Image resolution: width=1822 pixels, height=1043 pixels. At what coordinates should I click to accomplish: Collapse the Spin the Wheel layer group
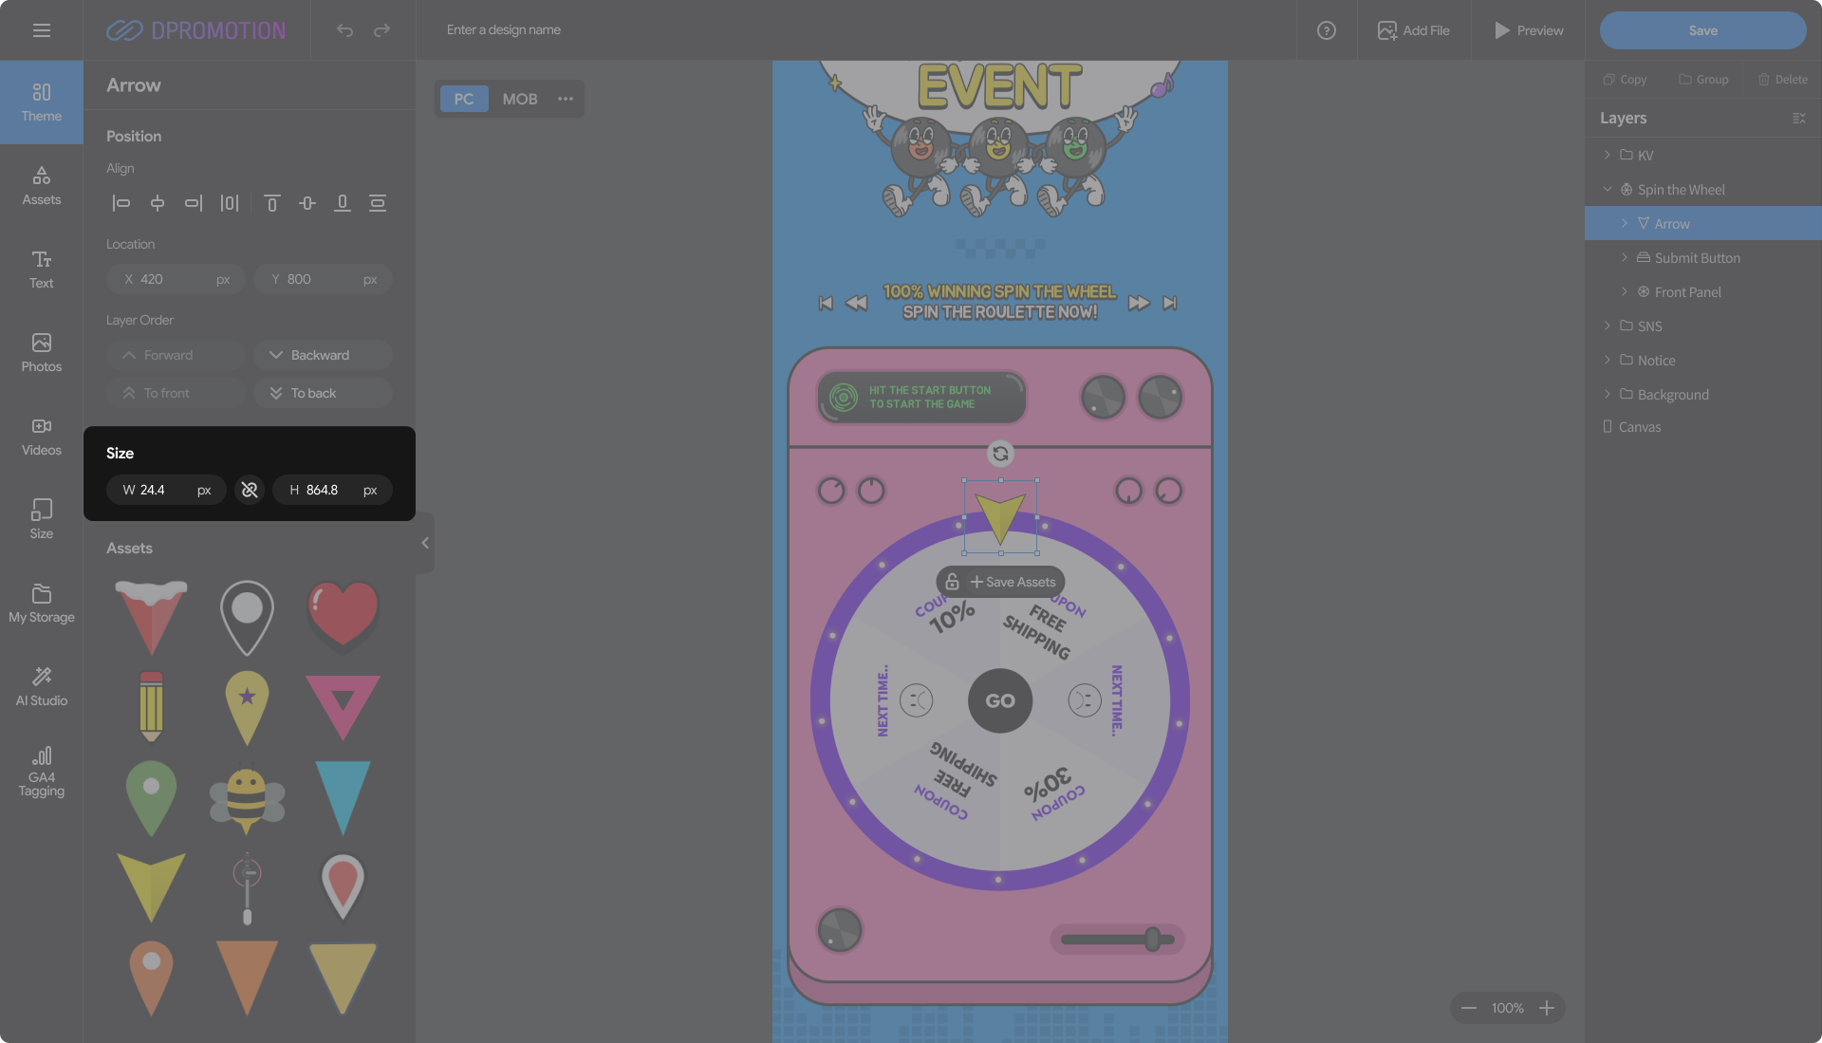tap(1607, 190)
